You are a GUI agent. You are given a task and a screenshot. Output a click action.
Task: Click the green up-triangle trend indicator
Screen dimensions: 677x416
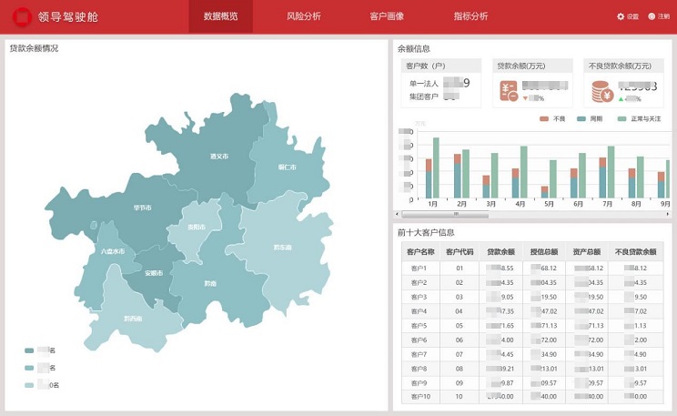click(x=621, y=98)
